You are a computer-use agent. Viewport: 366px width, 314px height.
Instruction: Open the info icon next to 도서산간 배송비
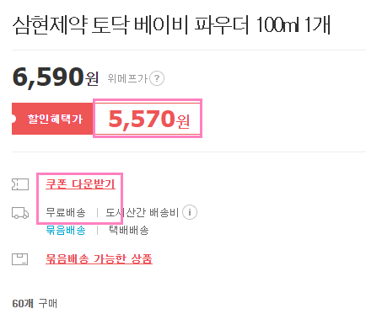(190, 212)
